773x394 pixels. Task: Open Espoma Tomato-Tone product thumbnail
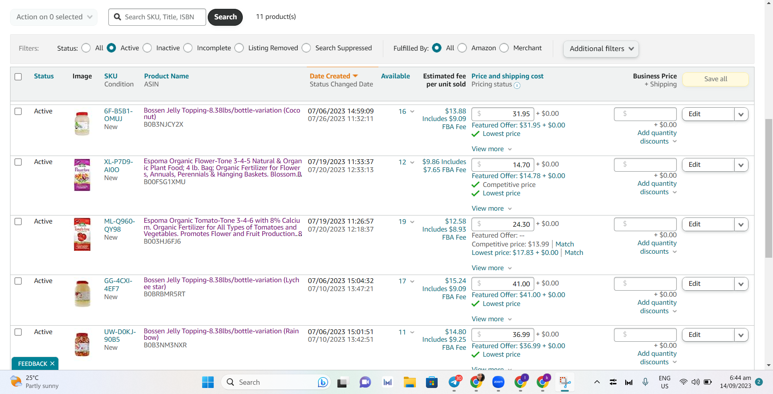[x=82, y=234]
